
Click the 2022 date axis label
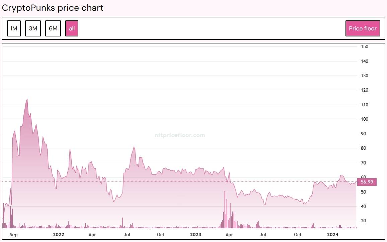[x=59, y=235]
